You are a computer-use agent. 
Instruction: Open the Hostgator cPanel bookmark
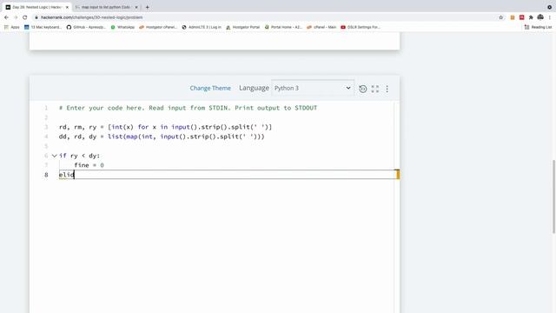(158, 27)
